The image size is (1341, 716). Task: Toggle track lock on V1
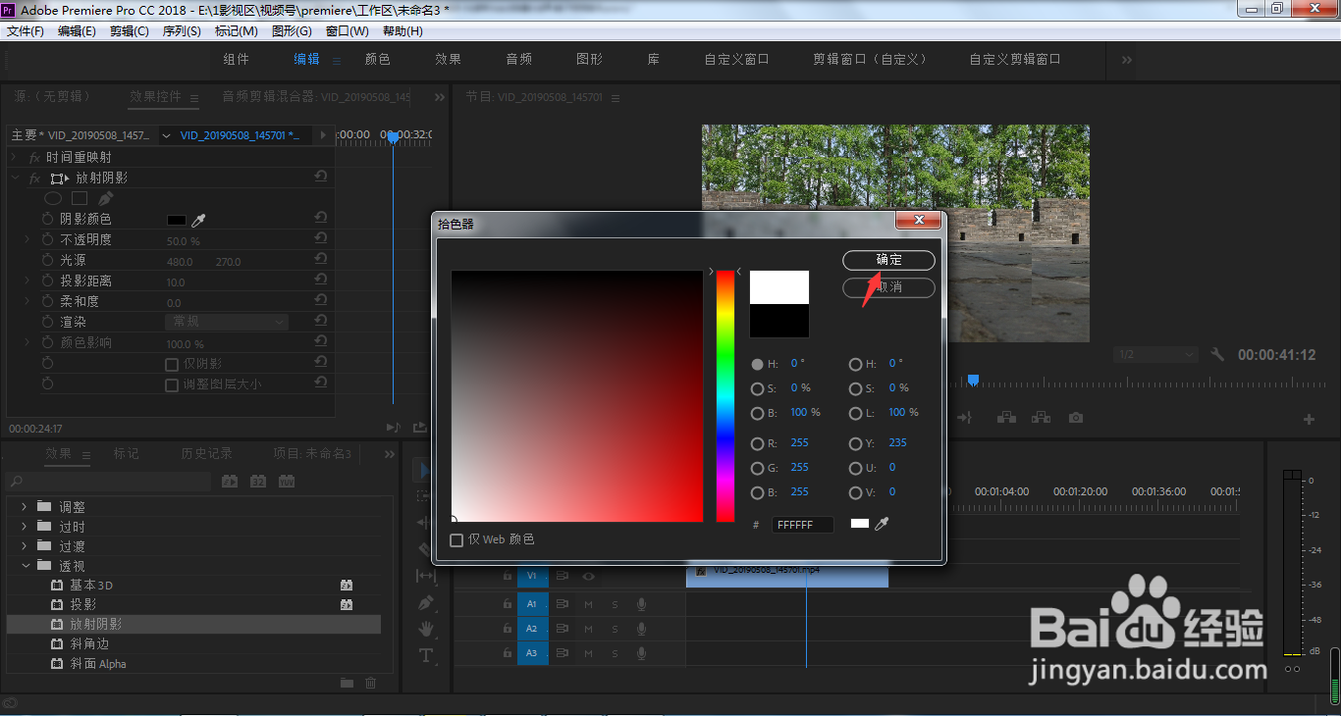tap(508, 577)
